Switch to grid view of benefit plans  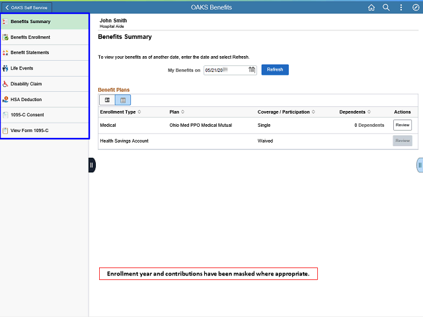123,100
